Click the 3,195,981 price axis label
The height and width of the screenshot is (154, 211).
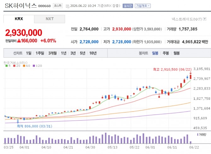click(x=202, y=69)
